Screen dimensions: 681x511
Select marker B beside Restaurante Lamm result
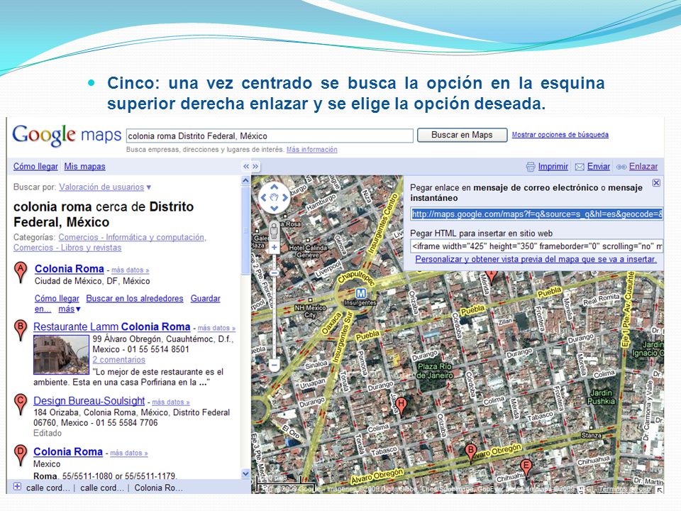coord(21,330)
